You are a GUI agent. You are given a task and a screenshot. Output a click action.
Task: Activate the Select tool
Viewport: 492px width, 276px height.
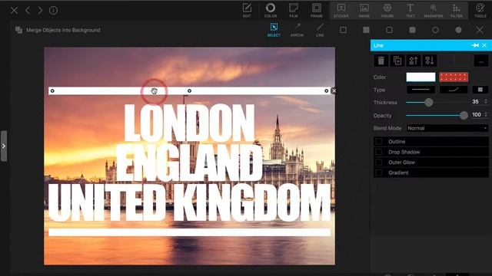[x=274, y=30]
